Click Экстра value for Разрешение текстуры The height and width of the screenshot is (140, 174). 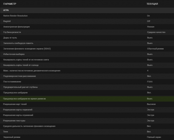(x=151, y=120)
